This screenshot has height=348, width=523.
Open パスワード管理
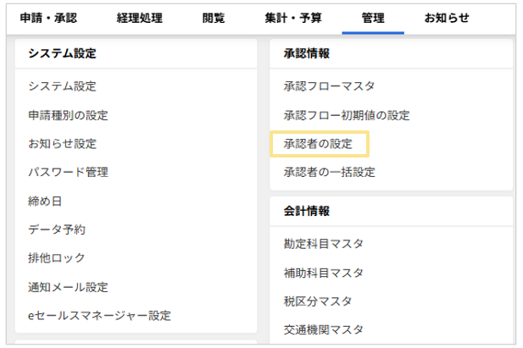click(68, 173)
